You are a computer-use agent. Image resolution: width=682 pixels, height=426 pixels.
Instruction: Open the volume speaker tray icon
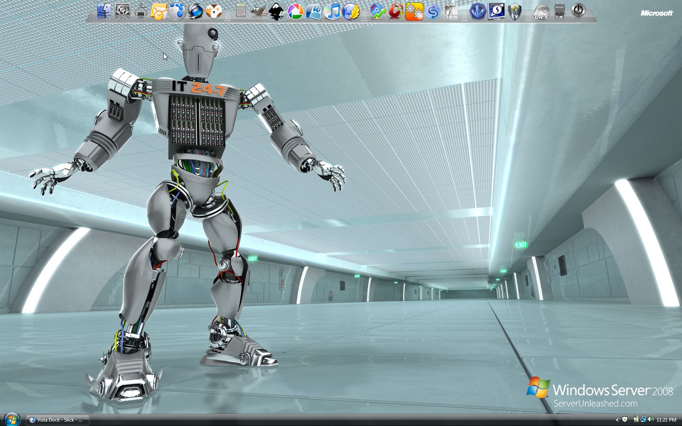(x=651, y=420)
